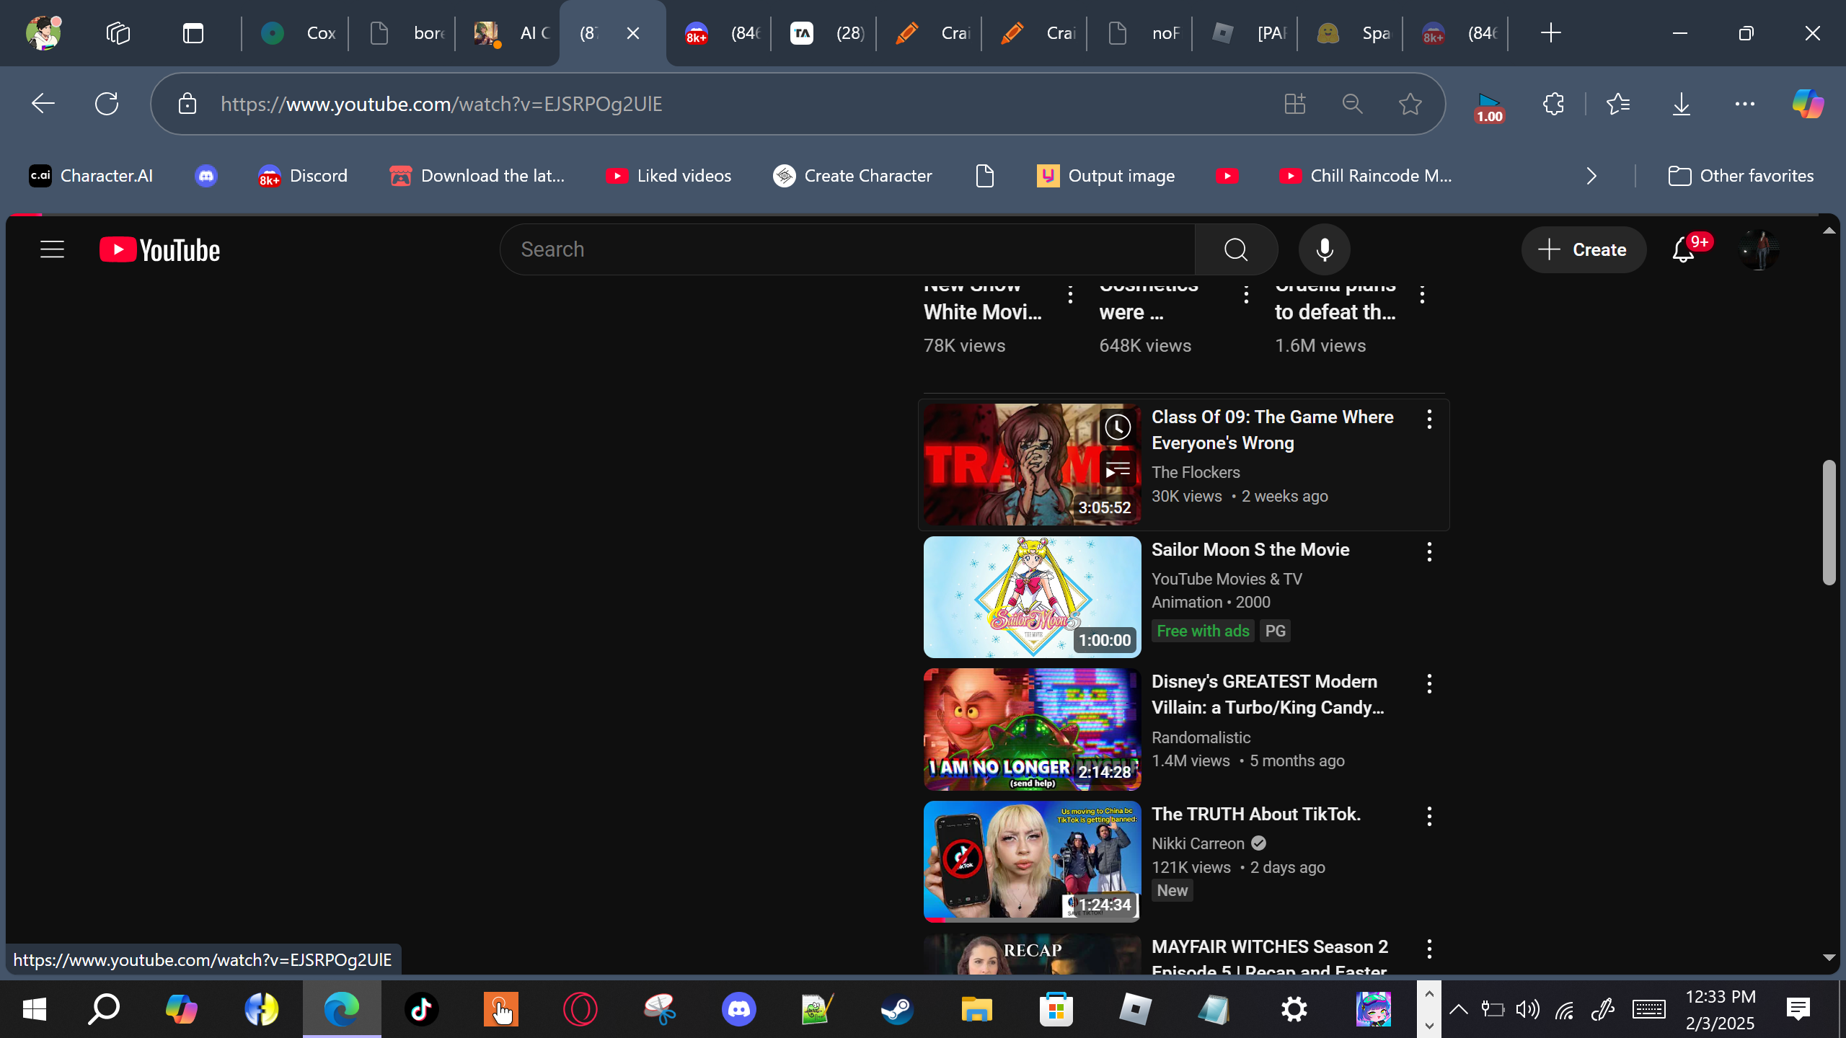This screenshot has height=1038, width=1846.
Task: Open Character.AI favorite
Action: (x=91, y=176)
